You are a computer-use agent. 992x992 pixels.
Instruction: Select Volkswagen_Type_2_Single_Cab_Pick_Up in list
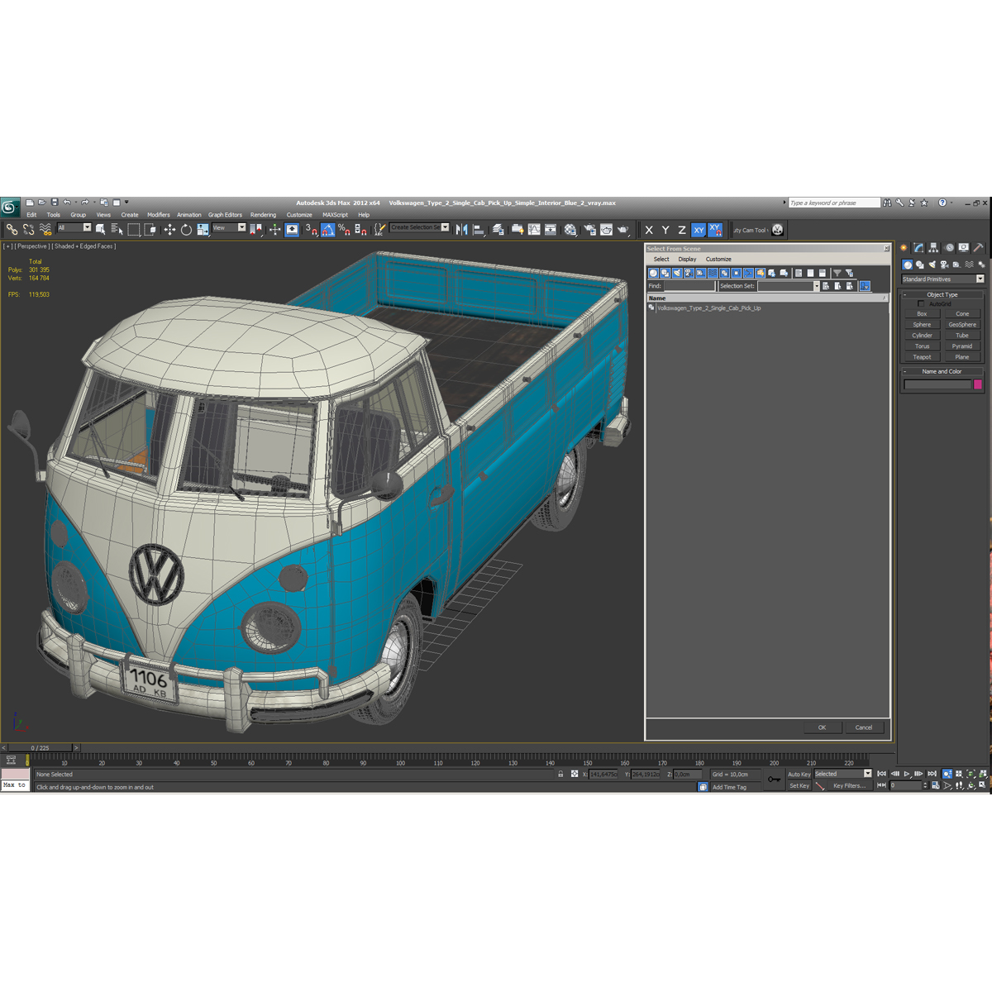point(708,308)
